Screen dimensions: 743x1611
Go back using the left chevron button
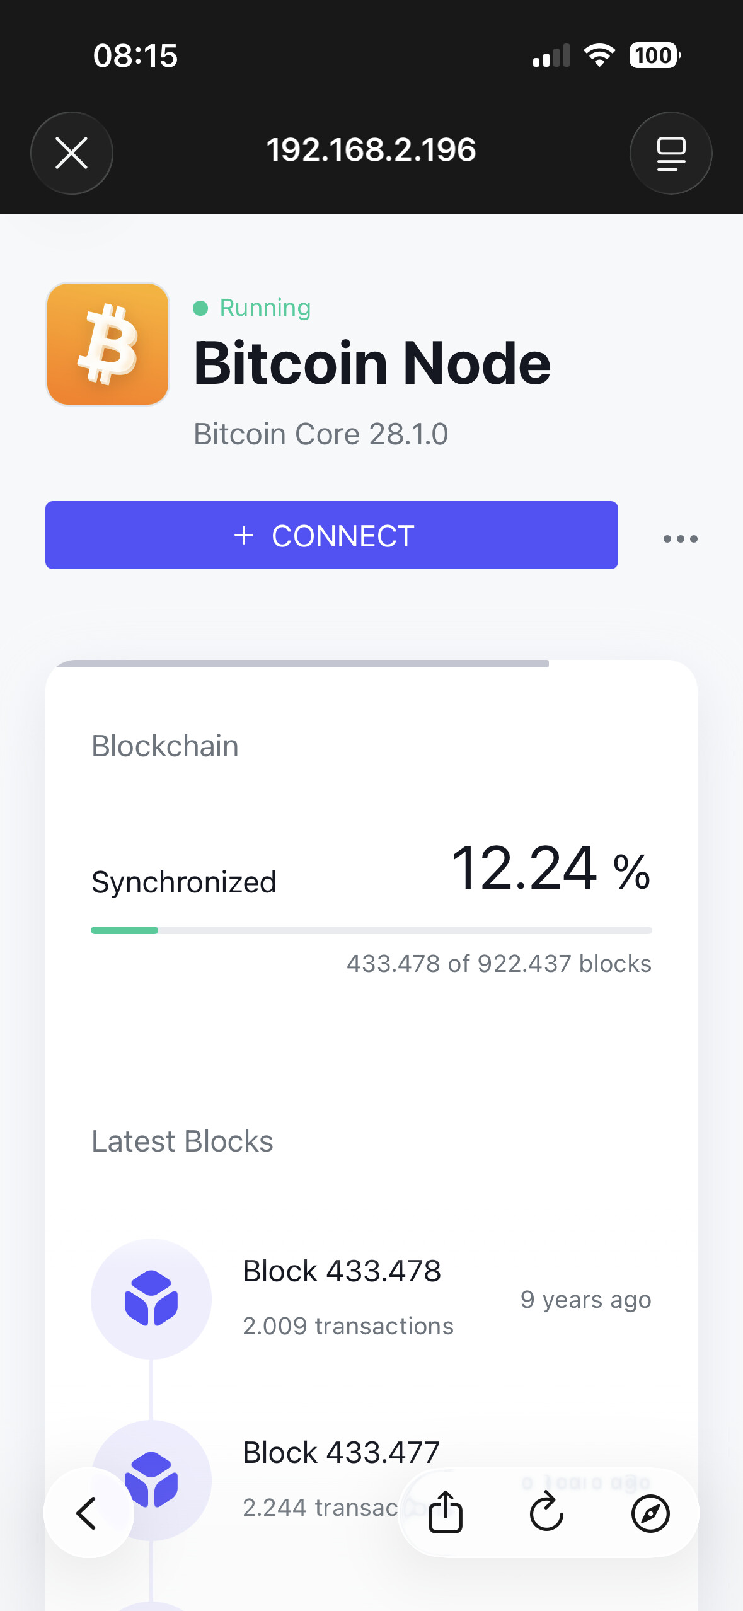point(88,1513)
